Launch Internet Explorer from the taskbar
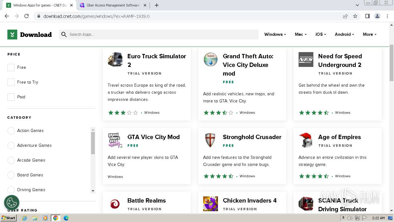 coord(25,218)
